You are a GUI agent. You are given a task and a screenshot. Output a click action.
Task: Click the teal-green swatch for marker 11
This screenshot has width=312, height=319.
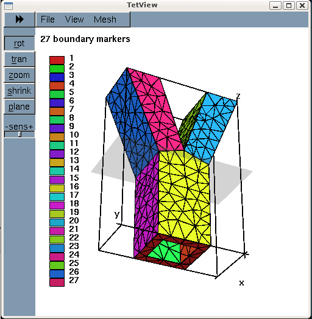click(57, 145)
